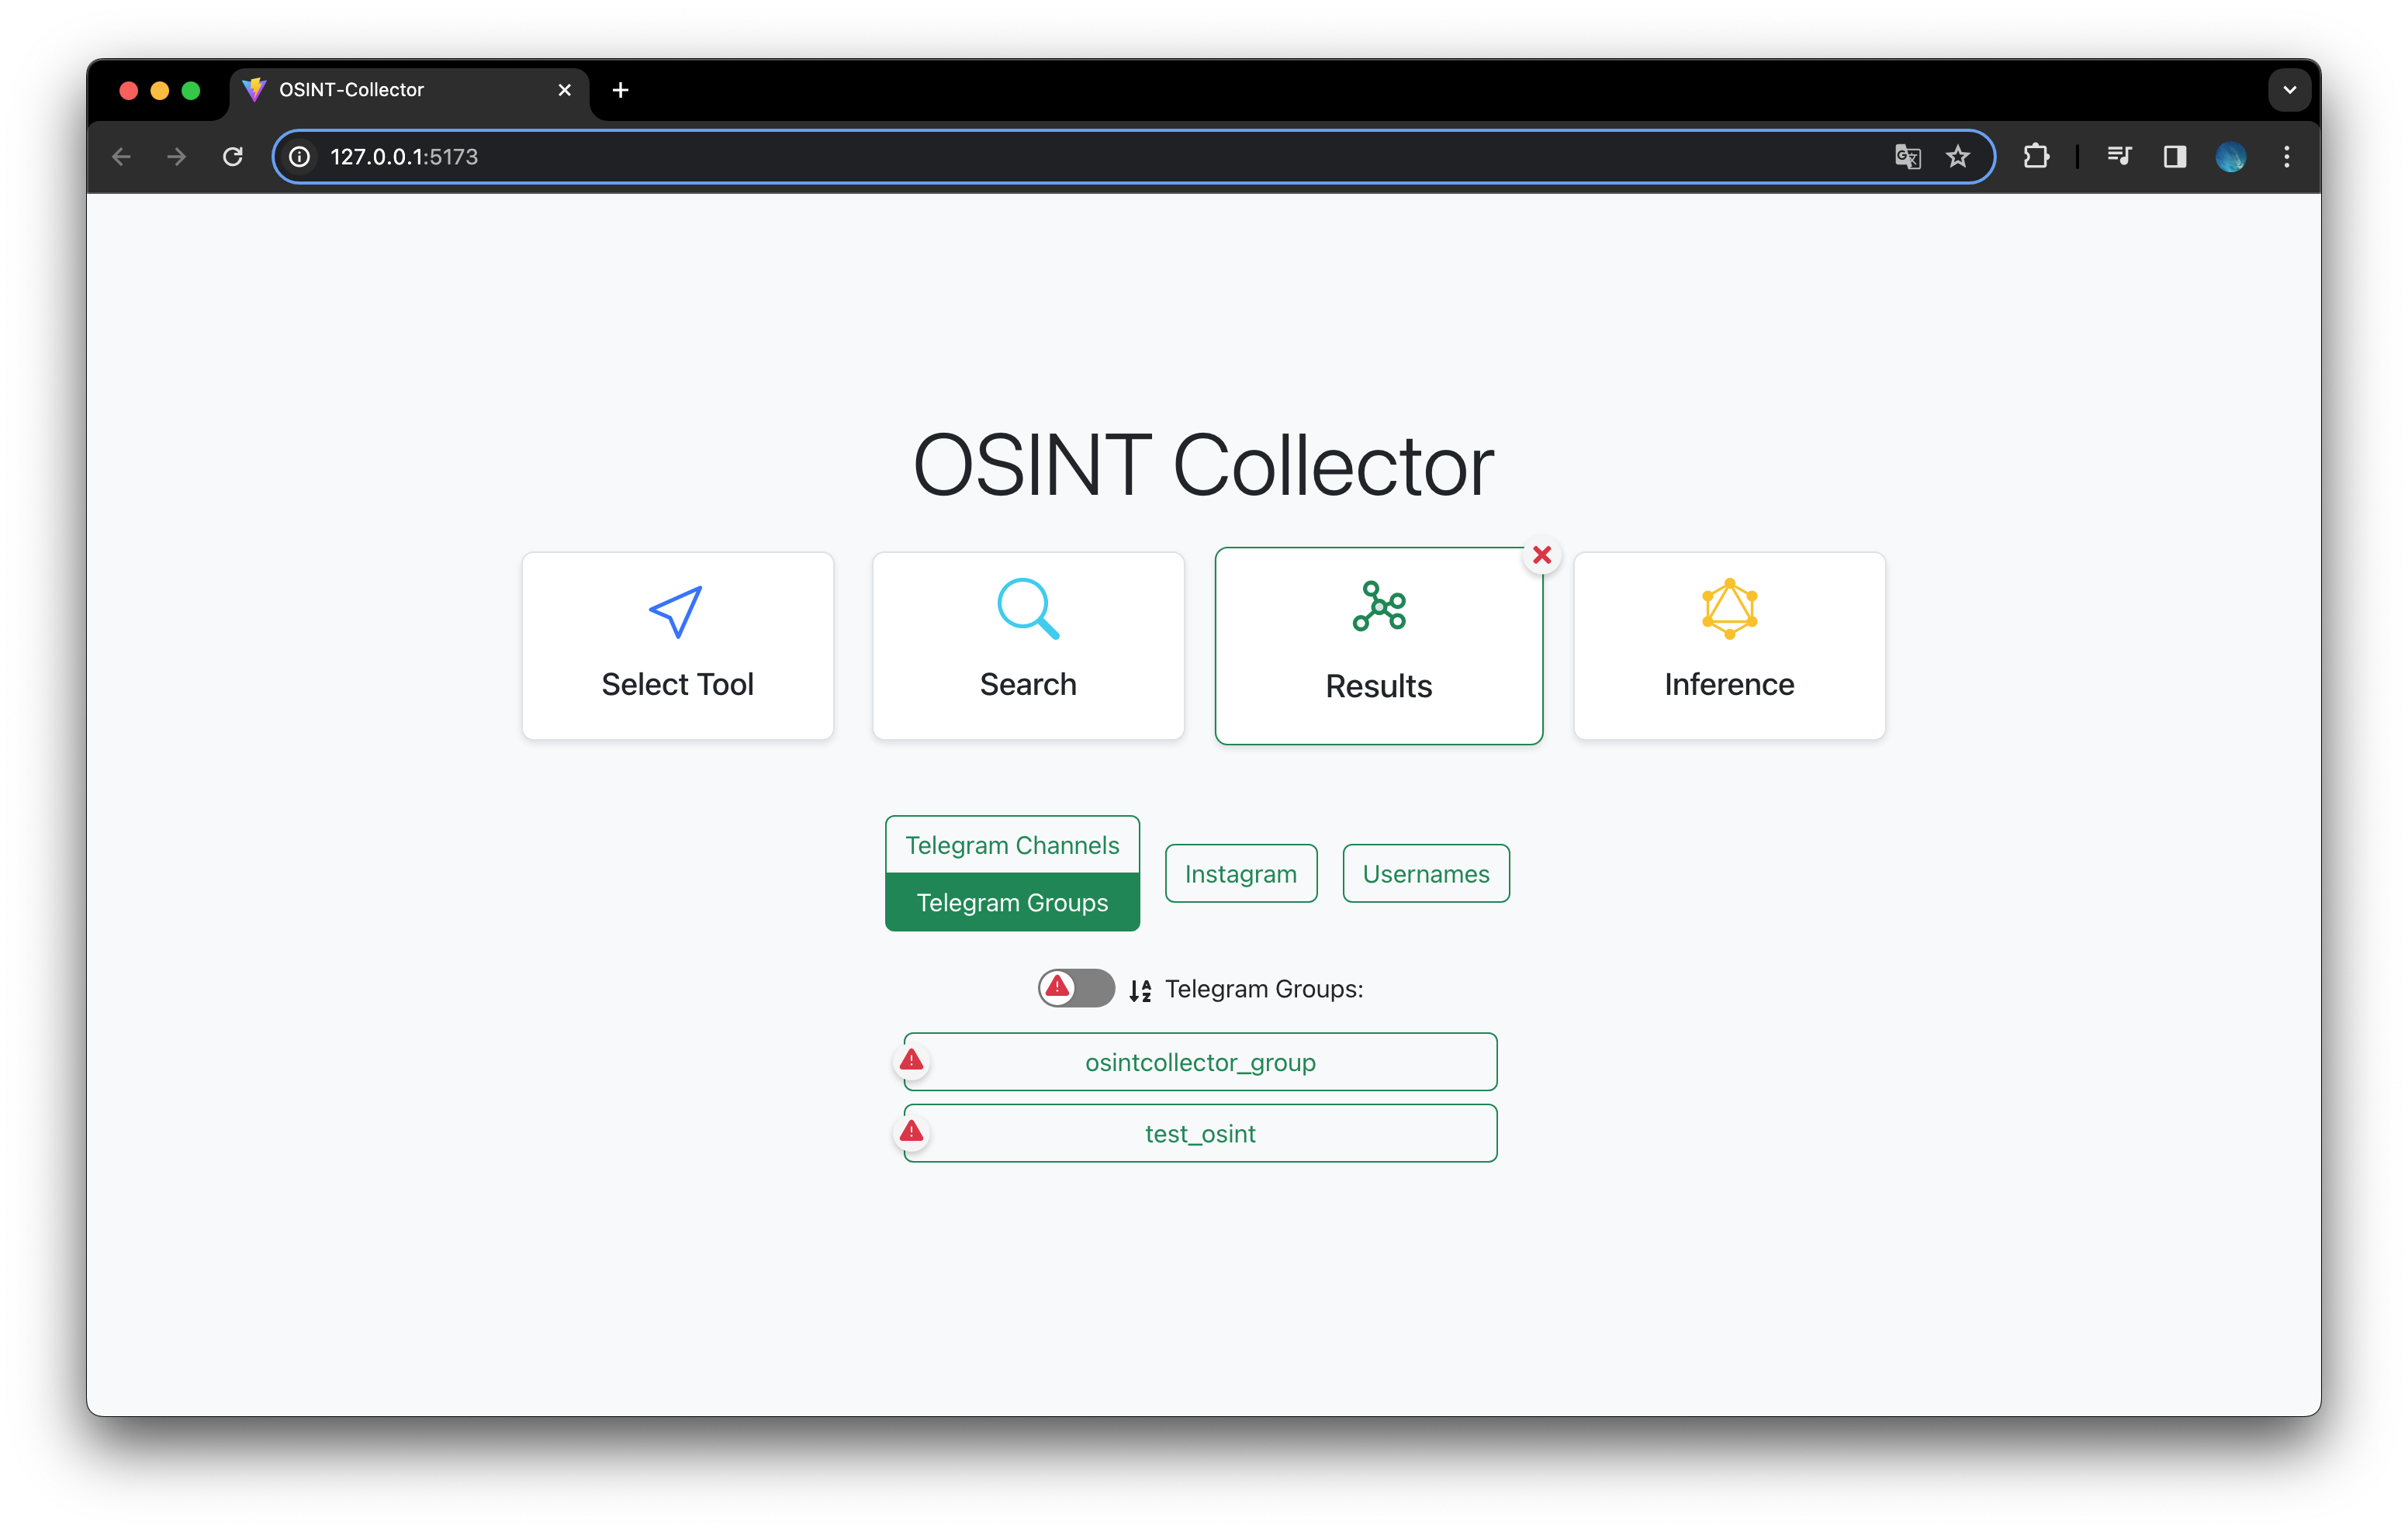Viewport: 2408px width, 1531px height.
Task: Toggle the warning filter switch
Action: tap(1076, 988)
